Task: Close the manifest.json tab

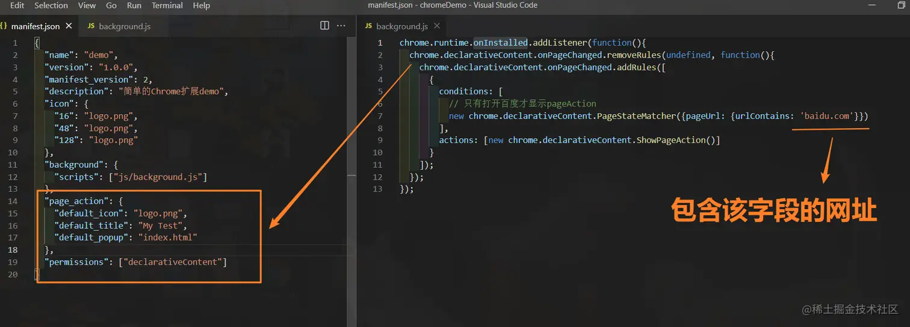Action: click(69, 26)
